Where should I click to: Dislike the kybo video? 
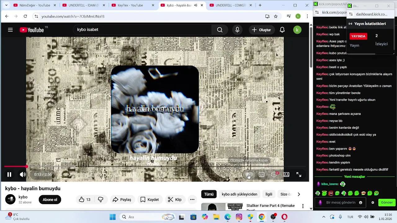click(100, 200)
